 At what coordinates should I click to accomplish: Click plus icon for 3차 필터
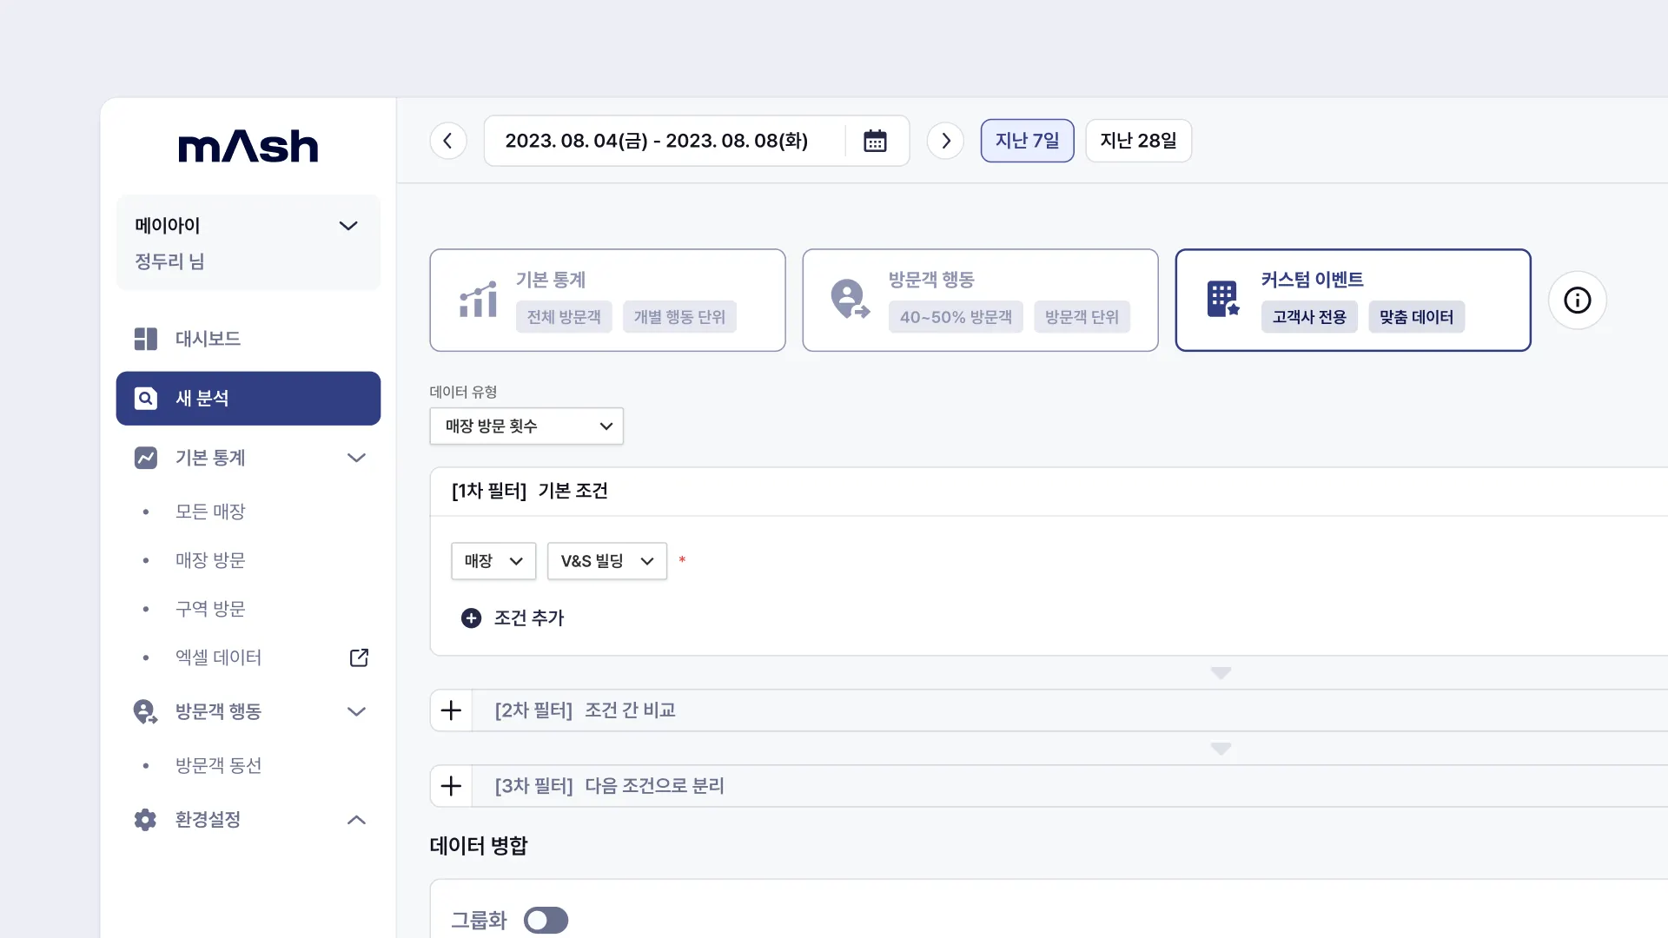[451, 786]
